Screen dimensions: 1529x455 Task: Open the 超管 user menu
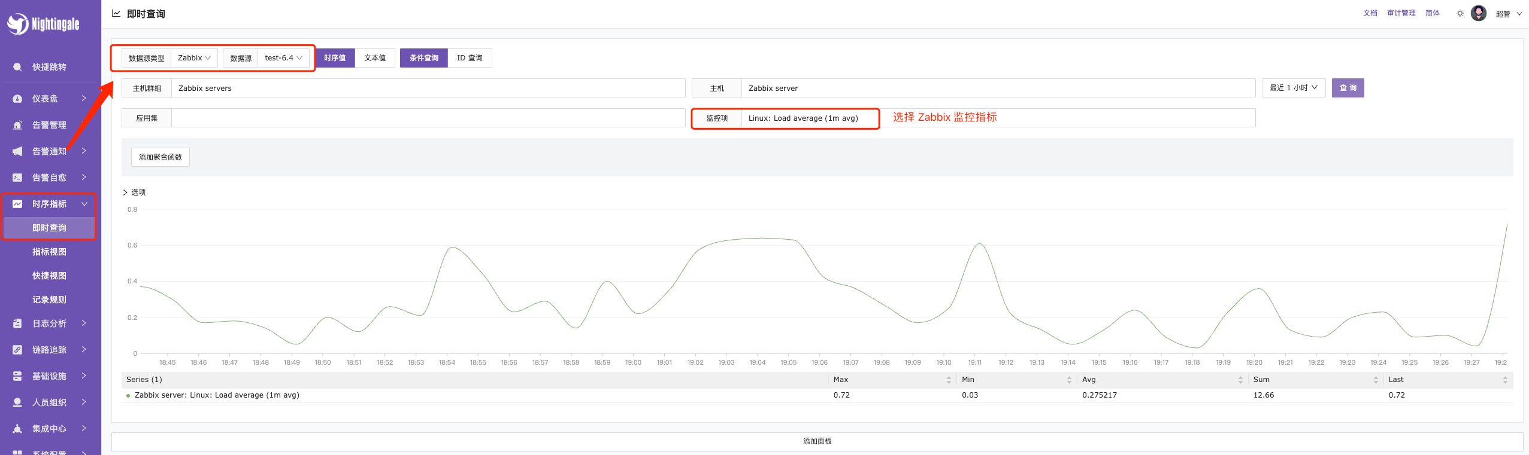click(x=1509, y=14)
